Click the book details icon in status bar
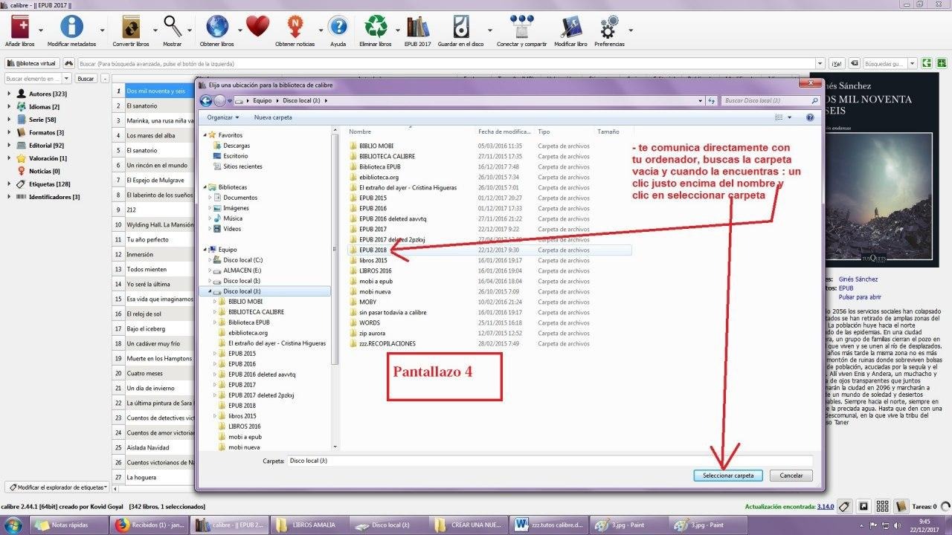The width and height of the screenshot is (952, 535). (x=901, y=507)
